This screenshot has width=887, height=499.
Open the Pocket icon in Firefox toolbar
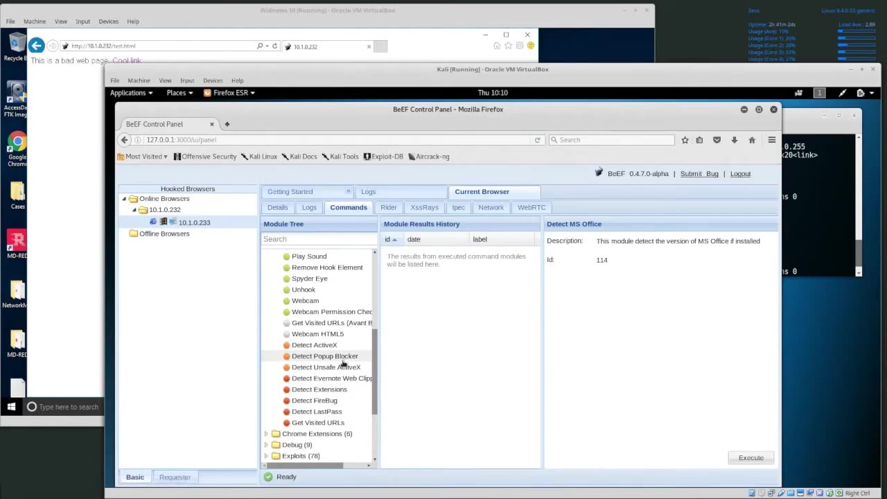tap(717, 140)
